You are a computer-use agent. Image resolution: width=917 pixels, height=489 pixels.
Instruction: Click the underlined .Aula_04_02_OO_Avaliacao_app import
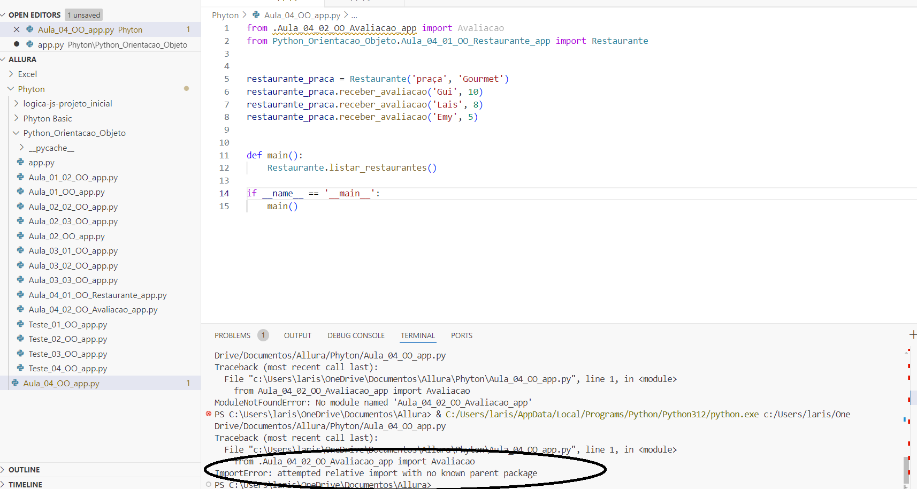[x=345, y=28]
